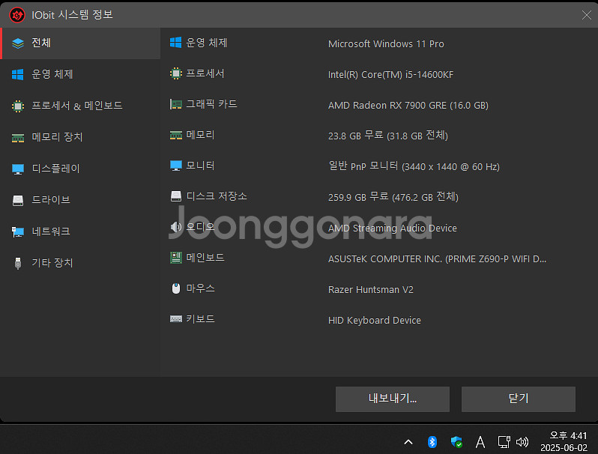Switch to the 디스플레이 section
The width and height of the screenshot is (598, 454).
[80, 169]
